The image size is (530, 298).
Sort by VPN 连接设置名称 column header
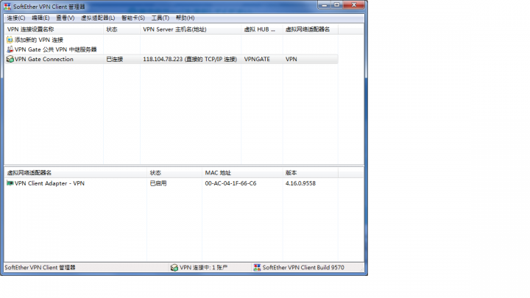(x=54, y=29)
